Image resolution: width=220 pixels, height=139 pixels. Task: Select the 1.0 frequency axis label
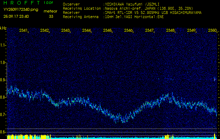[3, 63]
